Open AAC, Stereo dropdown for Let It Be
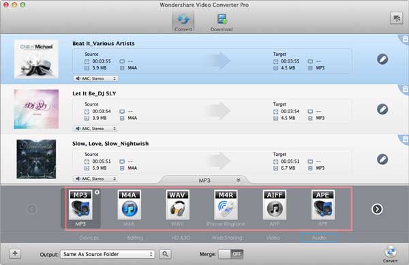Viewport: 409px width, 265px height. coord(95,129)
